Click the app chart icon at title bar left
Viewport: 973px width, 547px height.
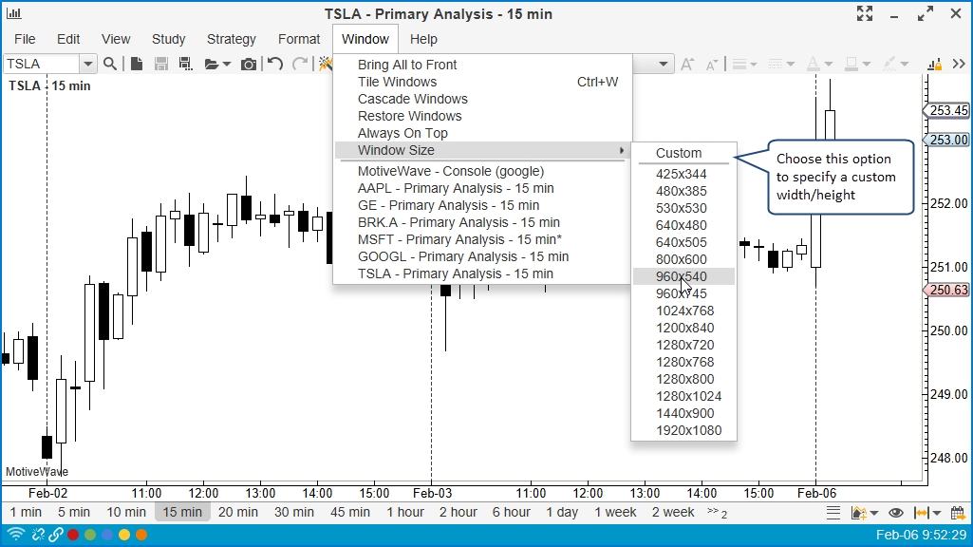(13, 13)
